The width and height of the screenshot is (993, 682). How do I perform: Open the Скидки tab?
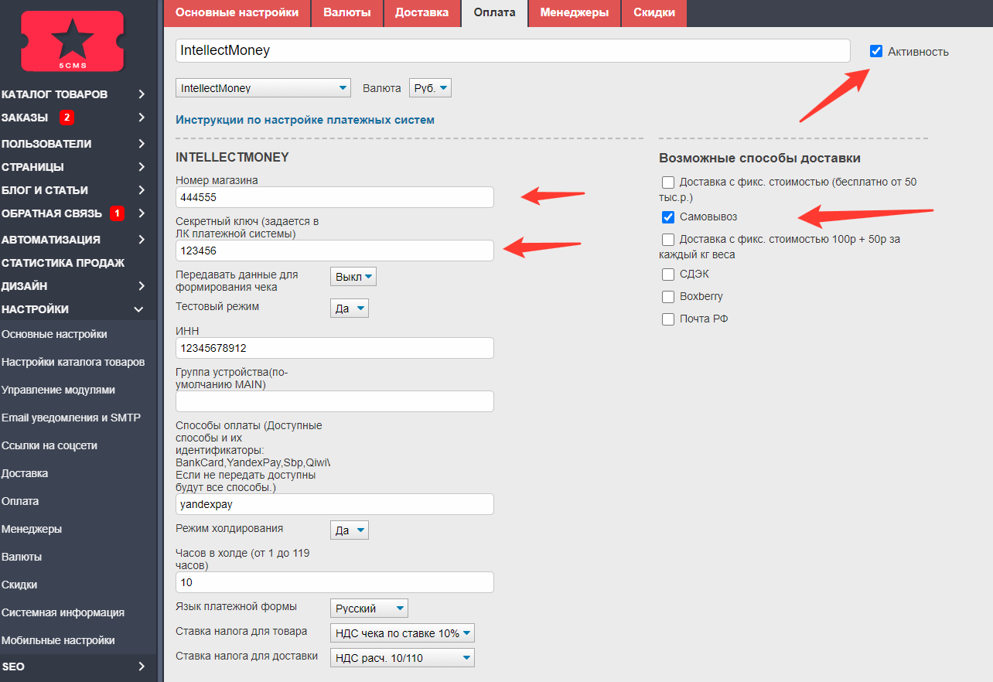[653, 12]
